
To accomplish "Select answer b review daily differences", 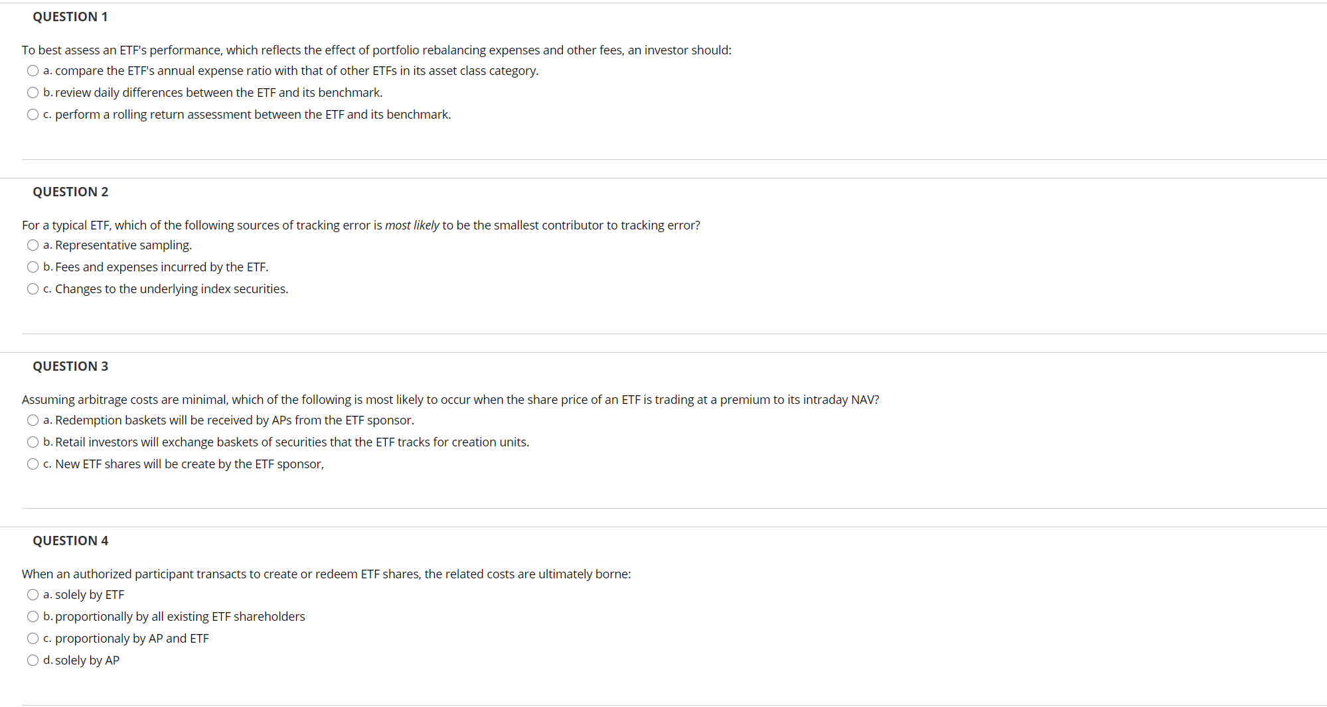I will (33, 92).
